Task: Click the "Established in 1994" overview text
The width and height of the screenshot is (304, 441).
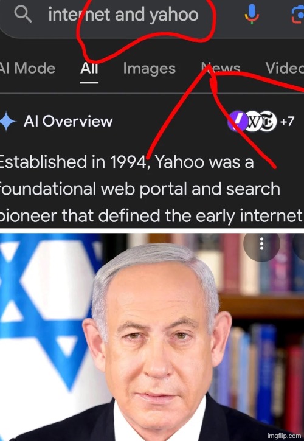Action: [72, 162]
